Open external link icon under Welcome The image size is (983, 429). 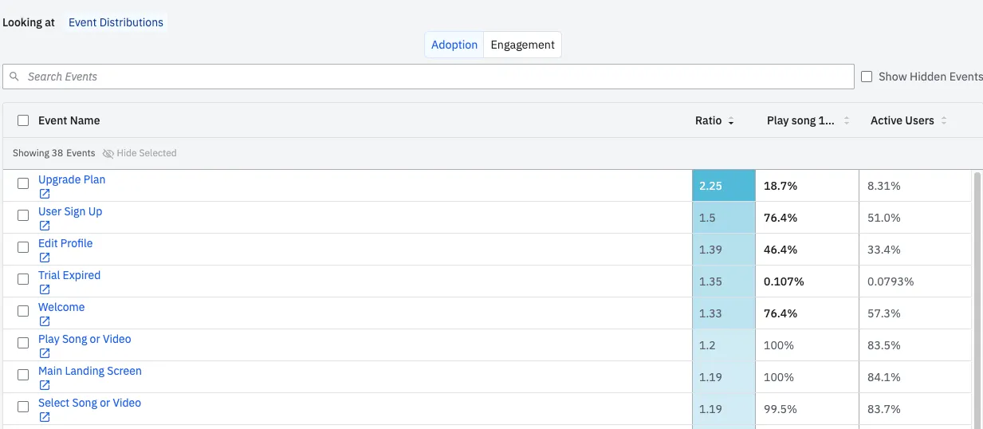(x=45, y=321)
